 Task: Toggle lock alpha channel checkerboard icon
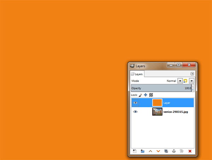tap(151, 95)
